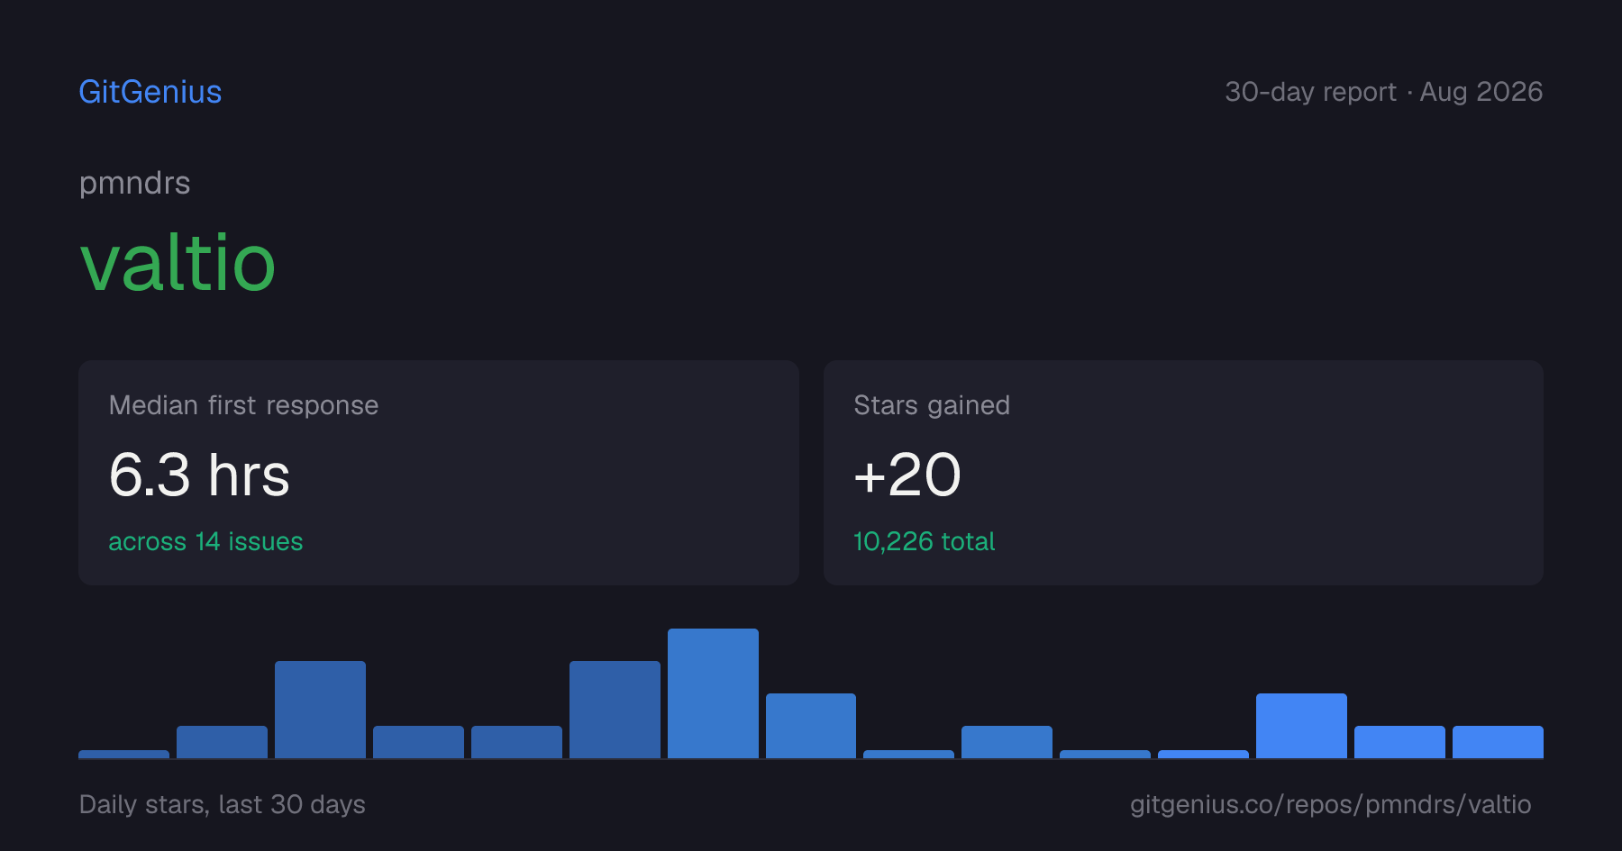This screenshot has height=851, width=1622.
Task: Select the across 14 issues text
Action: coord(205,541)
